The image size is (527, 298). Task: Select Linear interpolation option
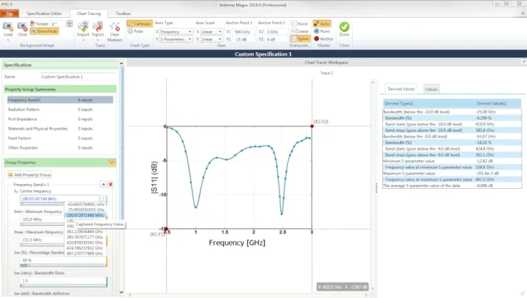click(300, 31)
